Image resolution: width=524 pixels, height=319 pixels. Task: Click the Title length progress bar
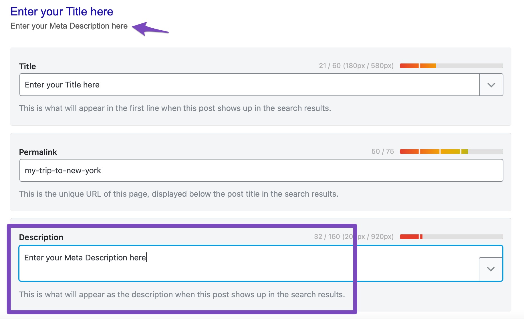(451, 65)
